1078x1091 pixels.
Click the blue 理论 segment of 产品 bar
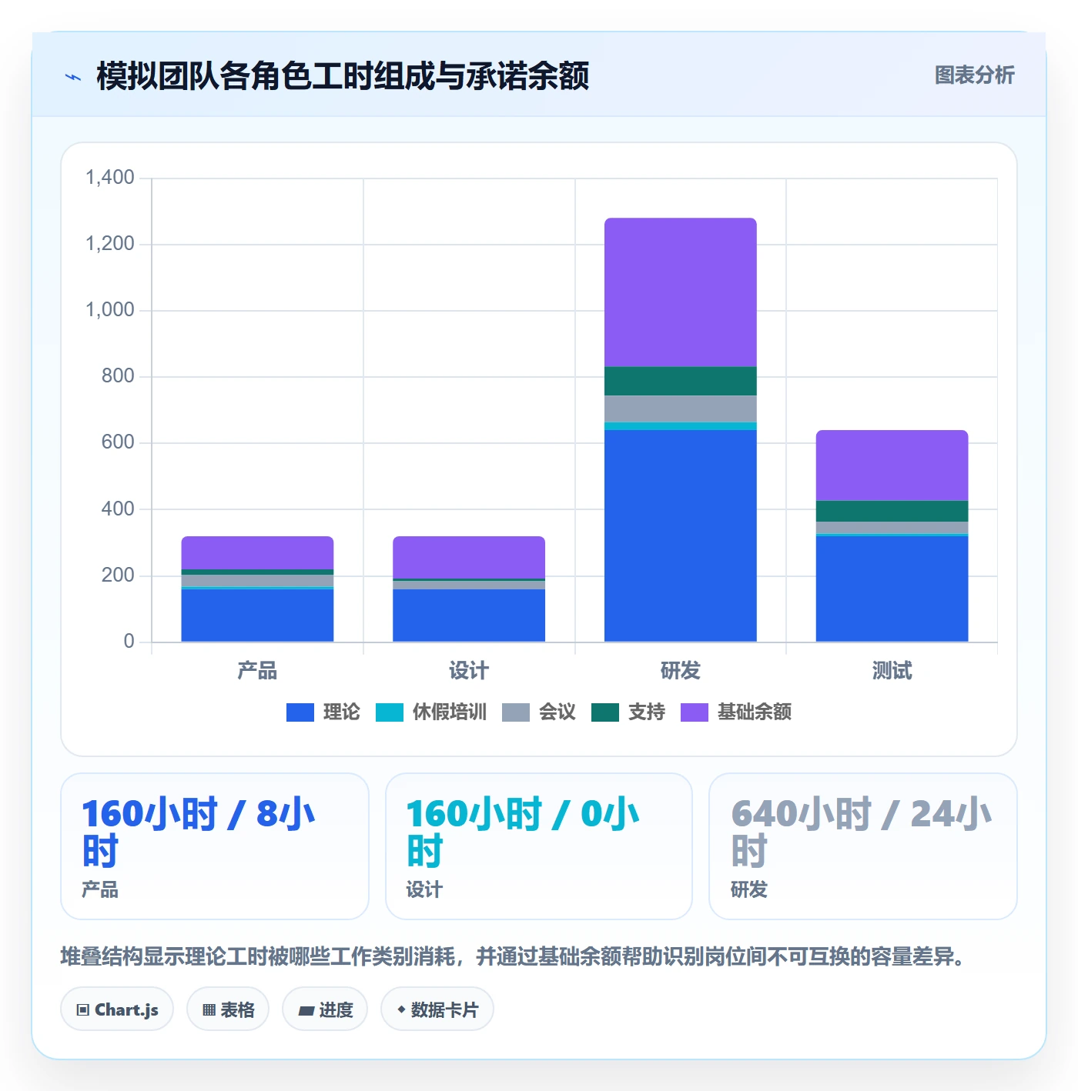[257, 616]
